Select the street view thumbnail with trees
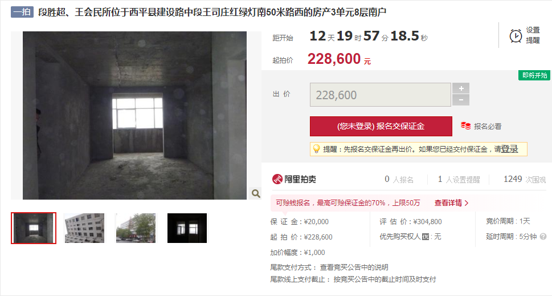 (x=136, y=228)
